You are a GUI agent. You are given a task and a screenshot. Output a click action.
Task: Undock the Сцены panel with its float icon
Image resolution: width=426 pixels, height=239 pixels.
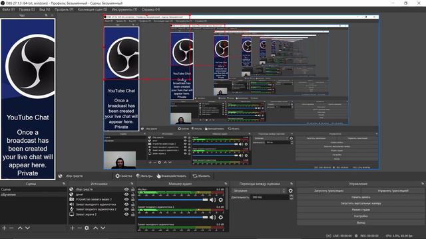[x=64, y=183]
